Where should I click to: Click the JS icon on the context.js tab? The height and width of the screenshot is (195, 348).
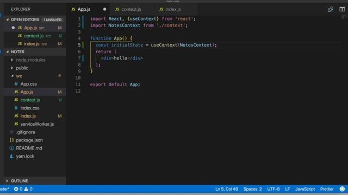click(x=117, y=9)
